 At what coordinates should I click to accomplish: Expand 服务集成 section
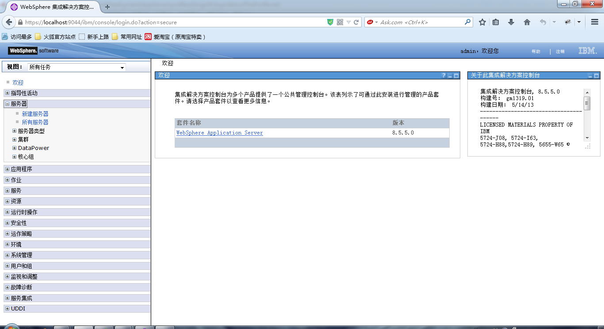coord(7,298)
